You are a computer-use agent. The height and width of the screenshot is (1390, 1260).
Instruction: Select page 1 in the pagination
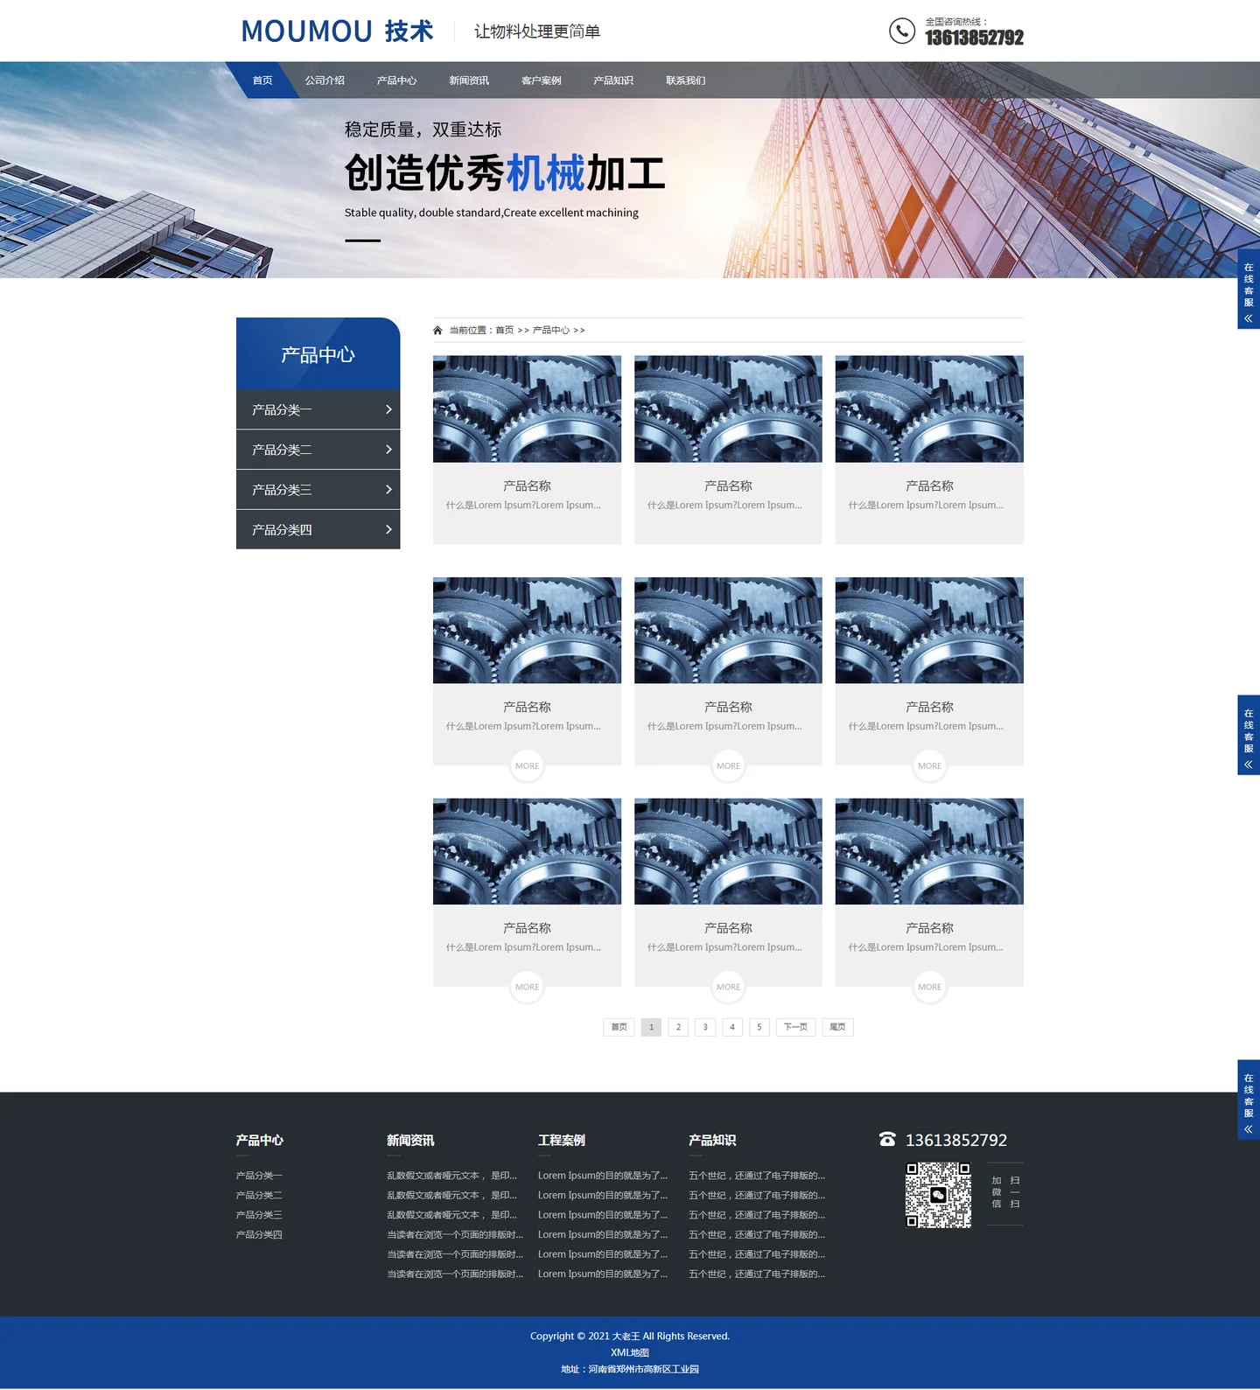651,1027
